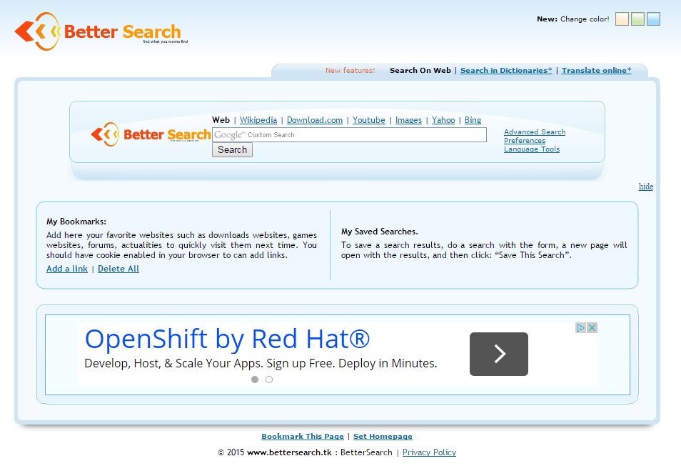Pick the green color theme swatch
This screenshot has height=466, width=681.
637,19
